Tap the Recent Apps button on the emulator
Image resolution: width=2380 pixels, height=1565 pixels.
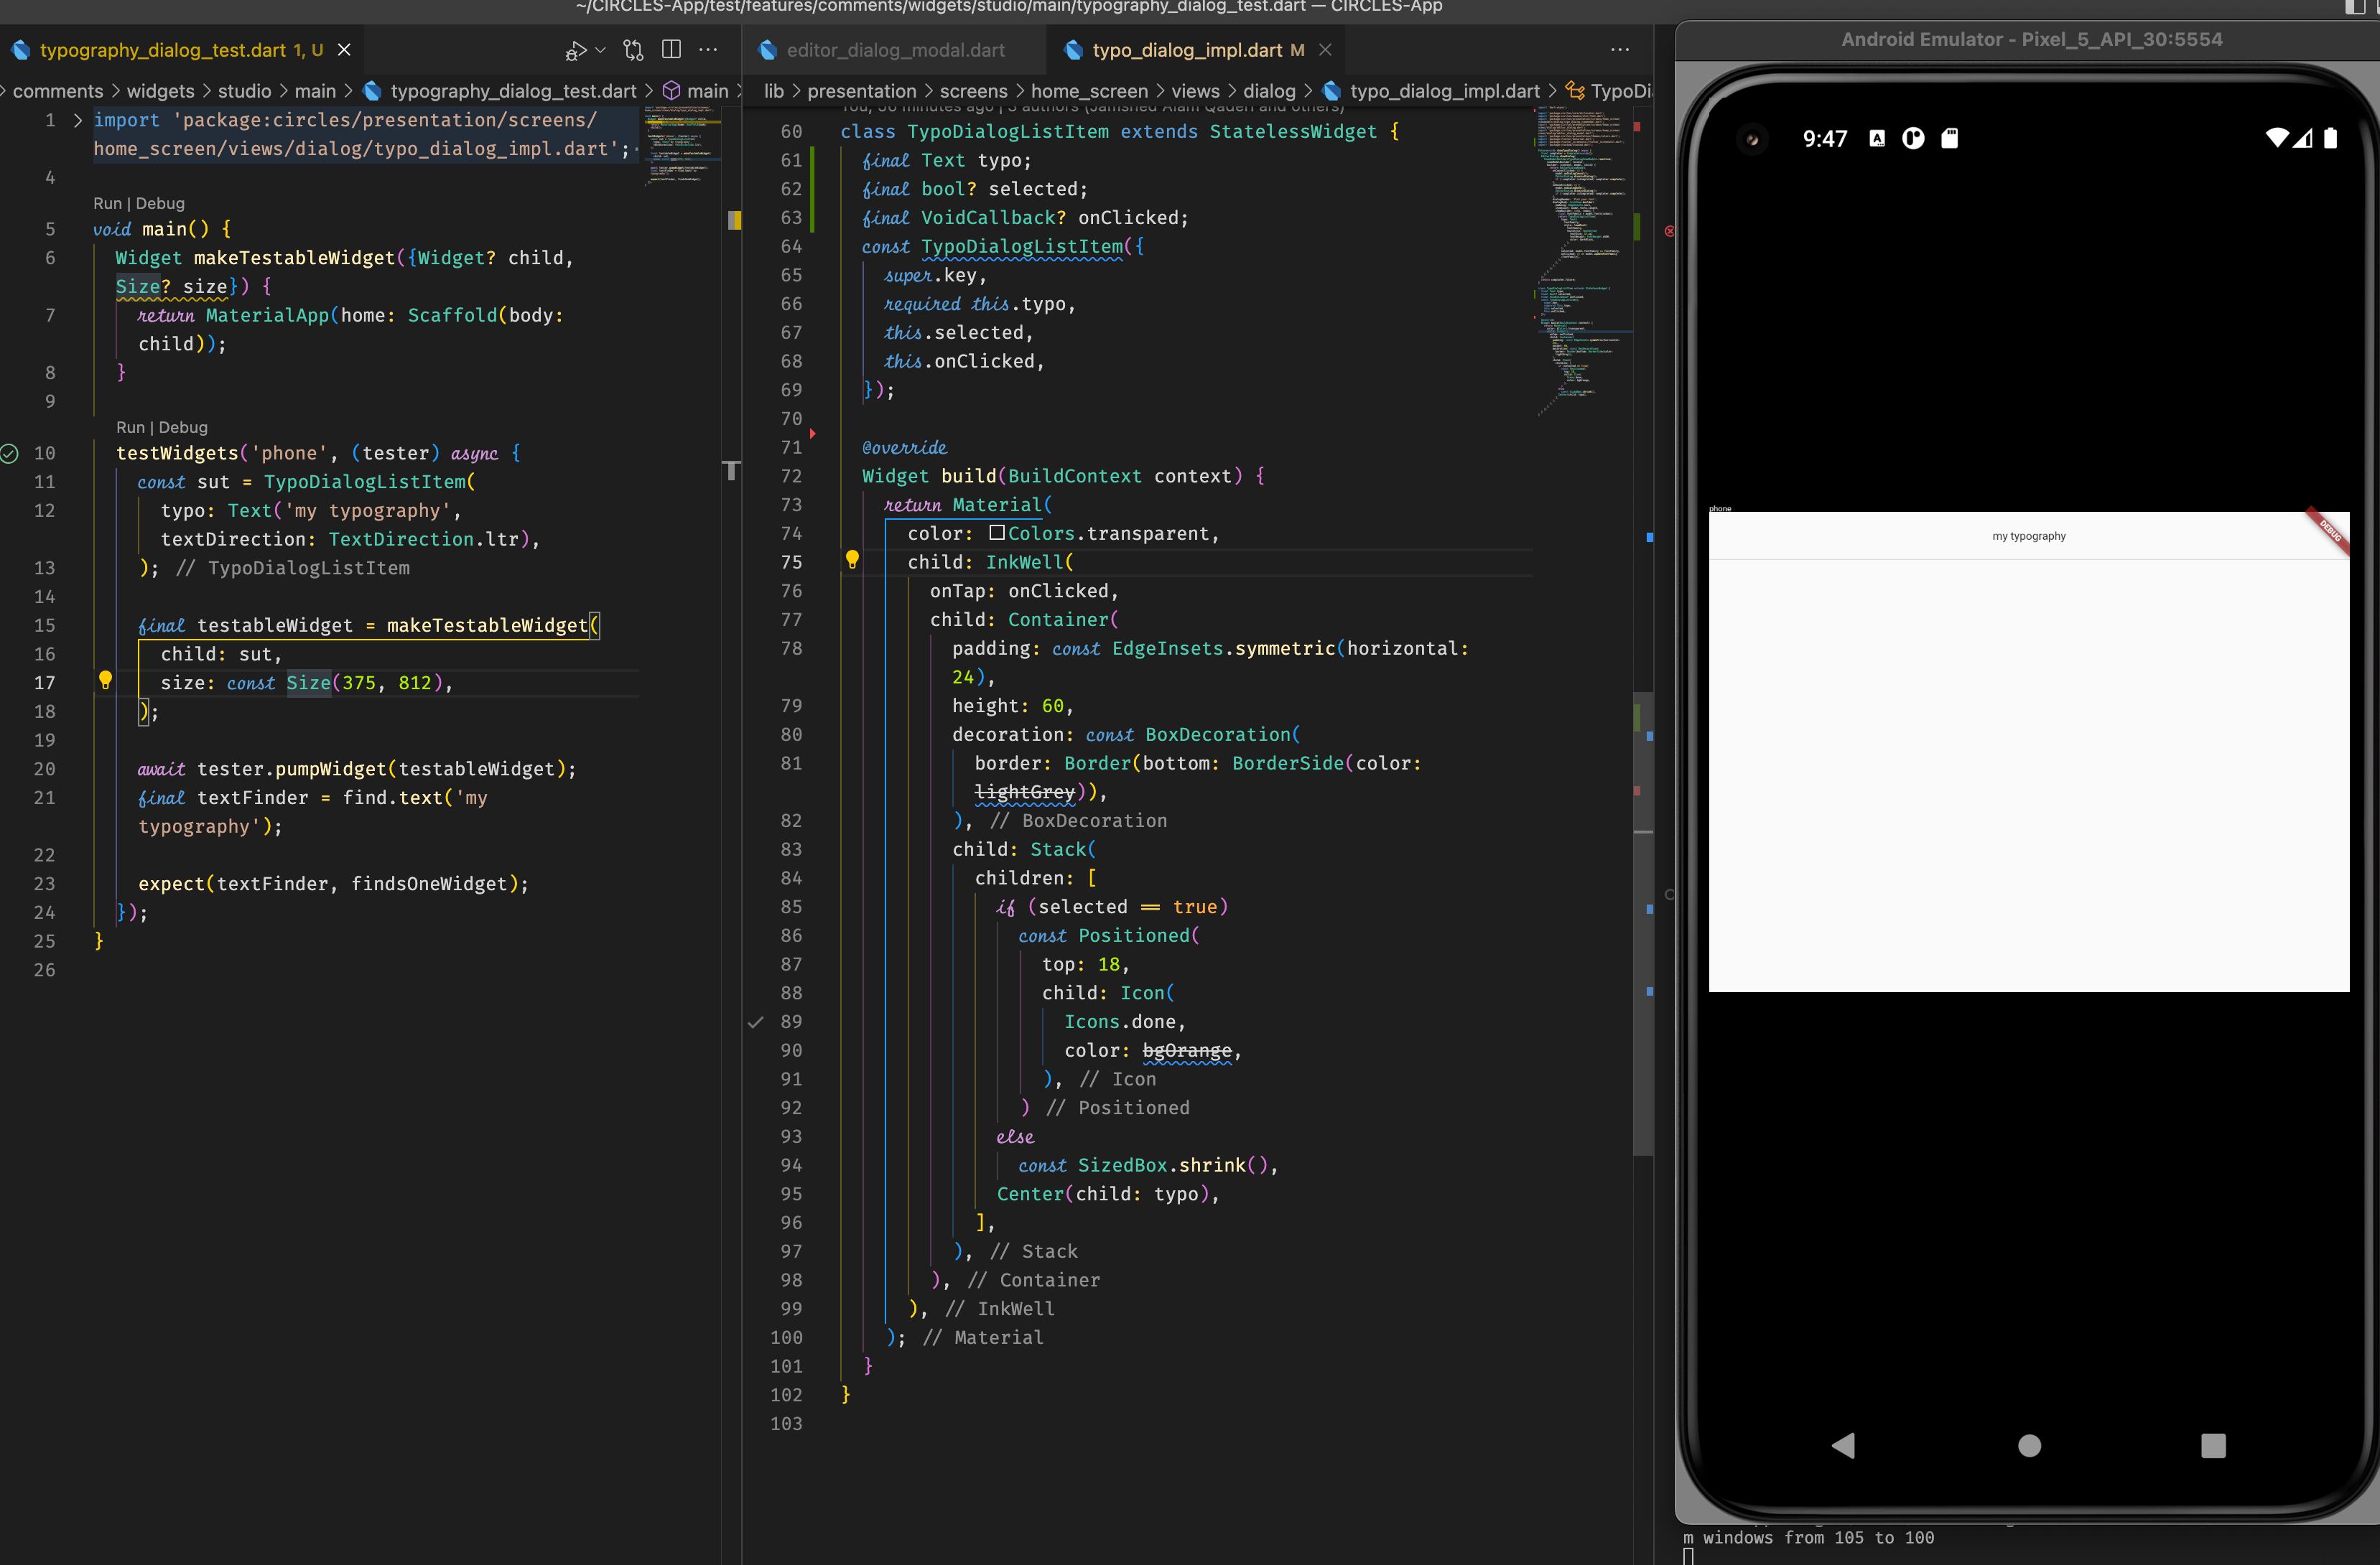[2214, 1446]
